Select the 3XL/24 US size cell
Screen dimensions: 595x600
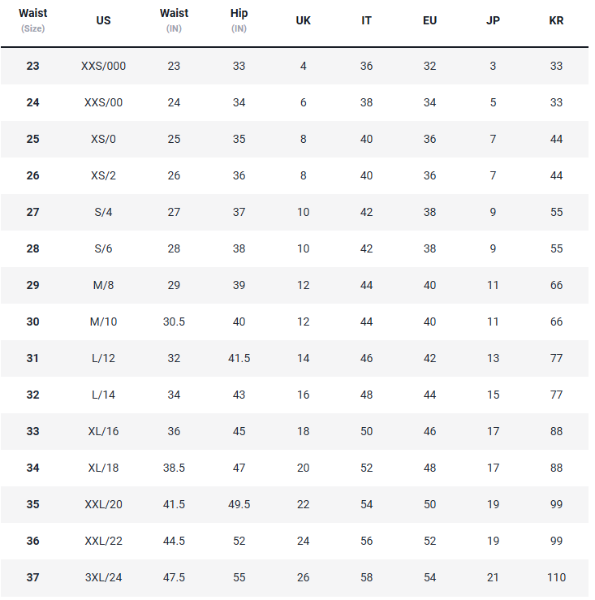pyautogui.click(x=103, y=577)
